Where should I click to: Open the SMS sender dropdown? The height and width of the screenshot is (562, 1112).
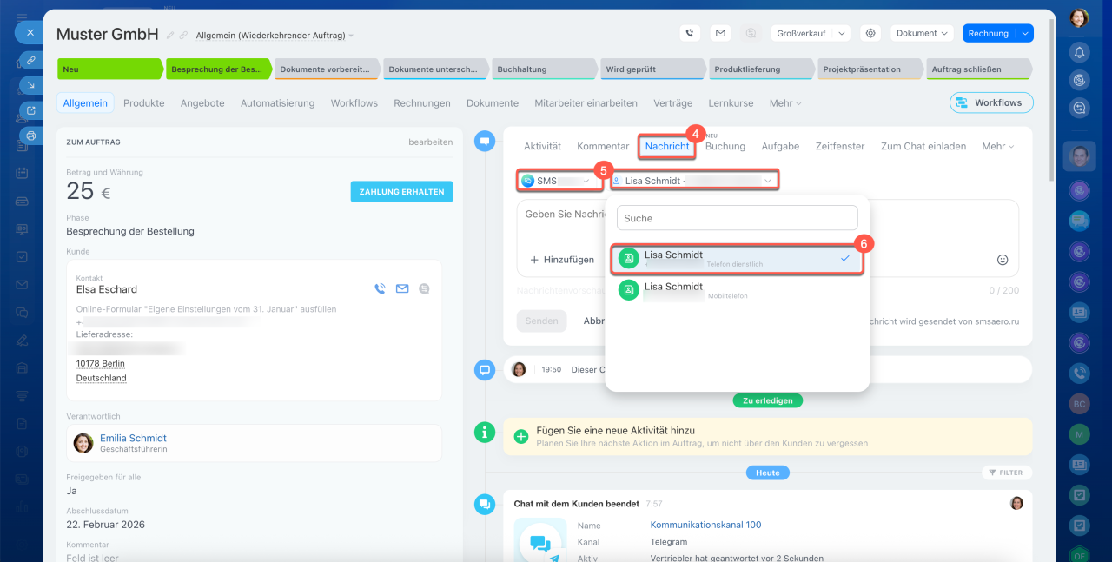pos(559,181)
